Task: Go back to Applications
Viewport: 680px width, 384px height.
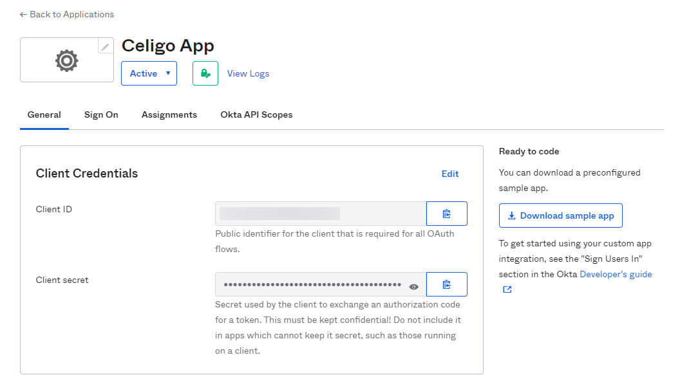Action: click(67, 14)
